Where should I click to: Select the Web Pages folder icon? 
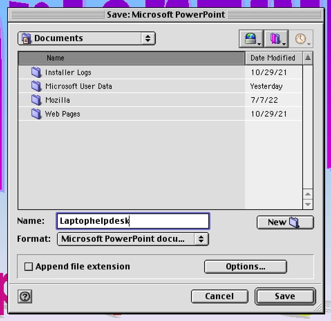(36, 114)
